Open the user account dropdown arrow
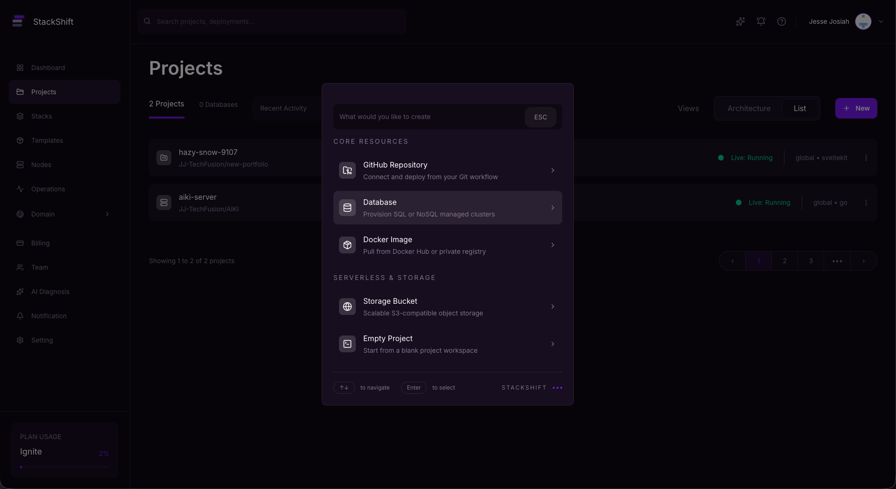The width and height of the screenshot is (896, 489). [882, 21]
